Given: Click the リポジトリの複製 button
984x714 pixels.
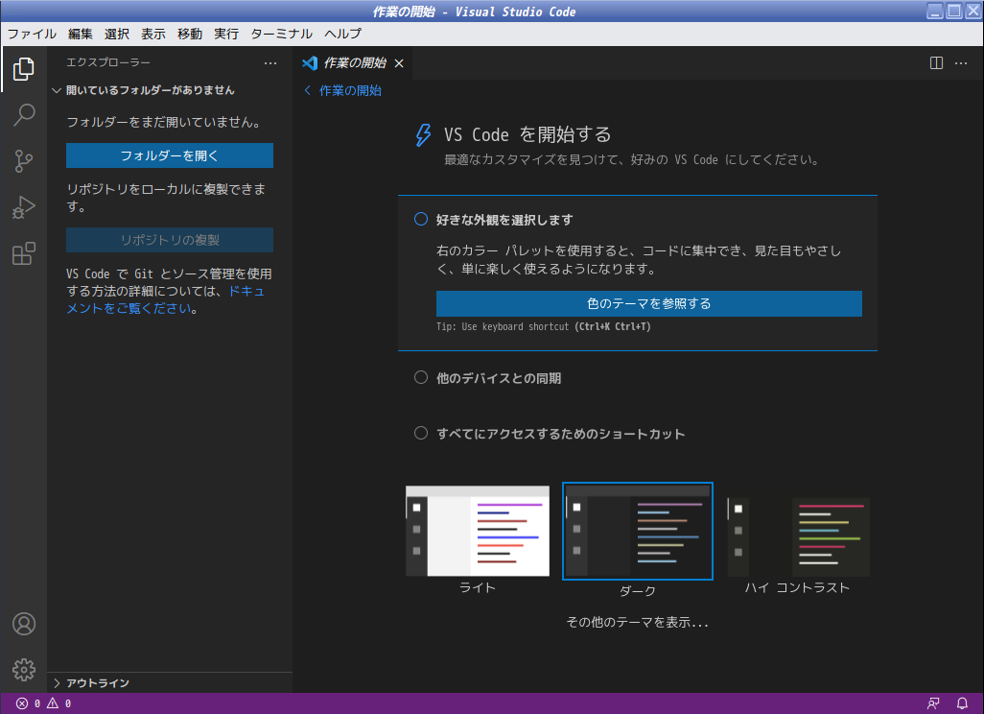Looking at the screenshot, I should pos(170,240).
